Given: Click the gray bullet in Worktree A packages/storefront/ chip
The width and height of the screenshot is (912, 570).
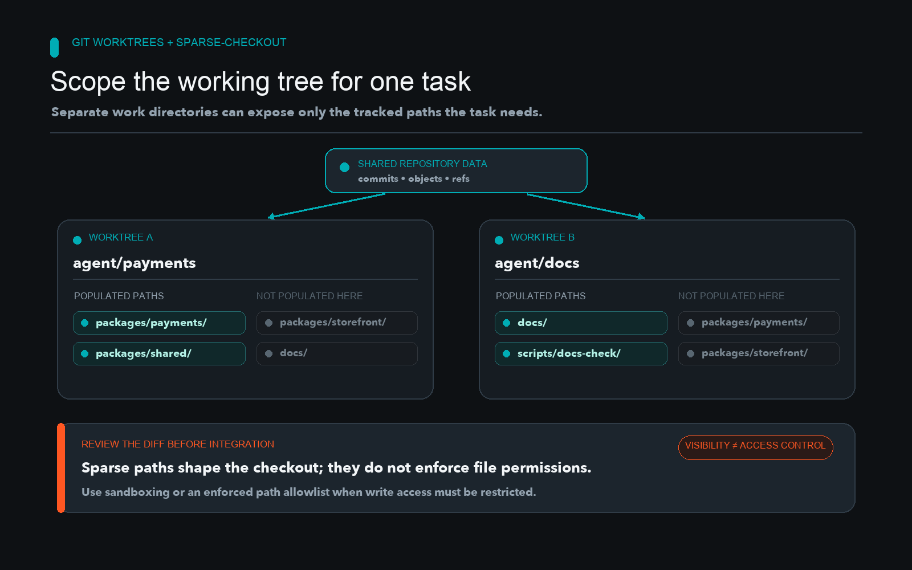Looking at the screenshot, I should [x=268, y=323].
